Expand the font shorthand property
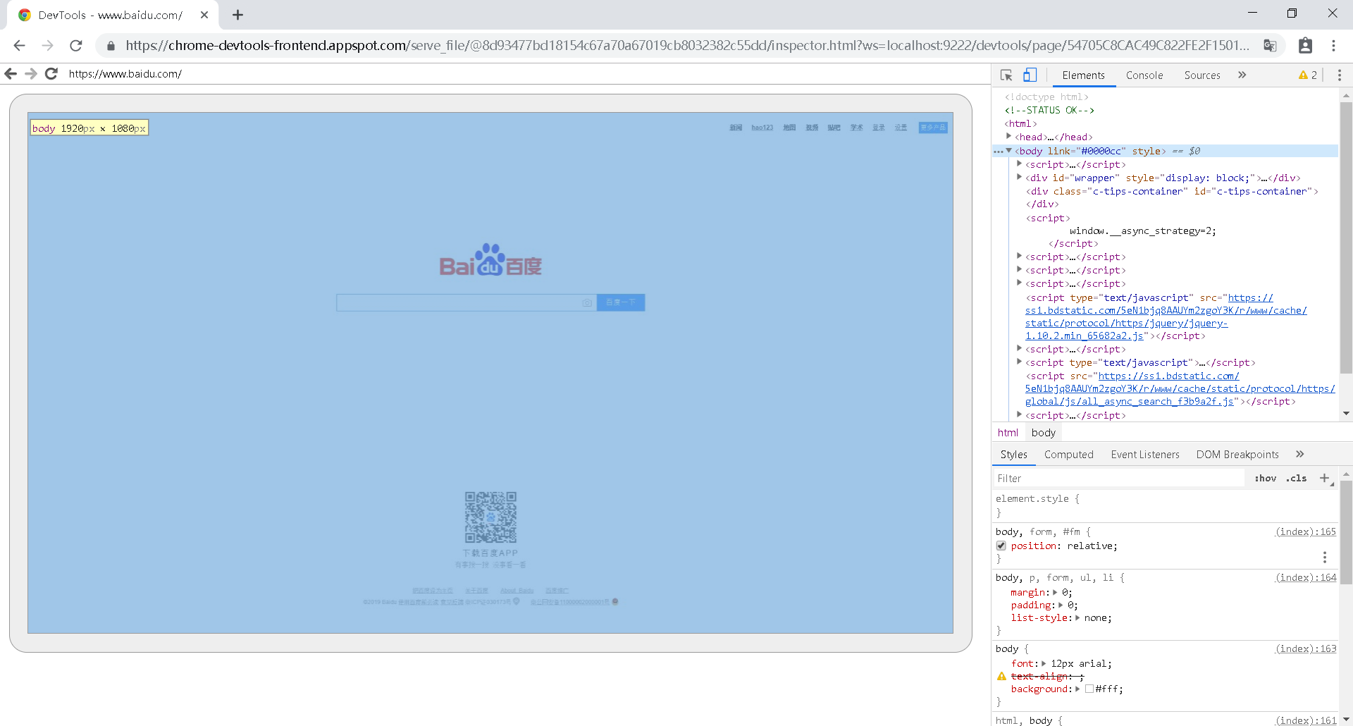This screenshot has width=1353, height=726. coord(1044,663)
